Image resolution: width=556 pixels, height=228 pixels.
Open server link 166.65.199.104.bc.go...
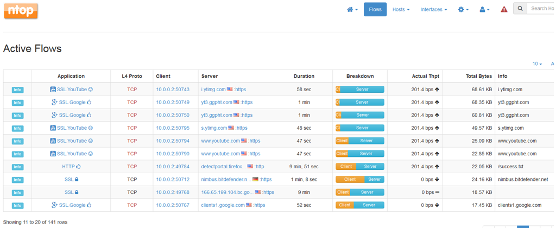click(228, 192)
